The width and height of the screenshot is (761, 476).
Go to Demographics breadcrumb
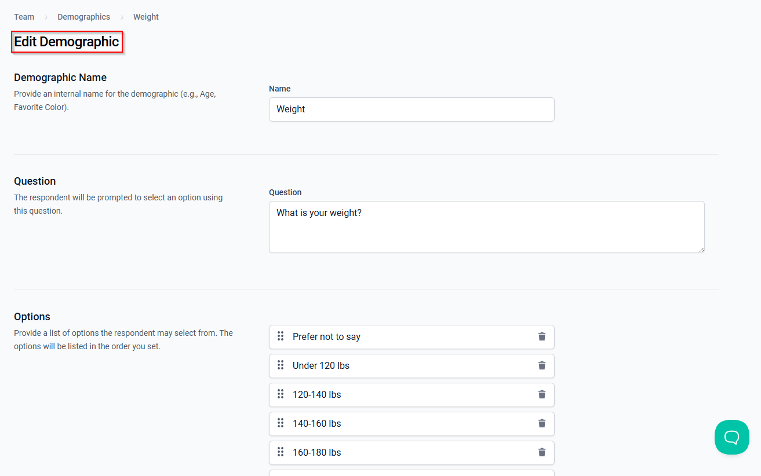click(83, 17)
